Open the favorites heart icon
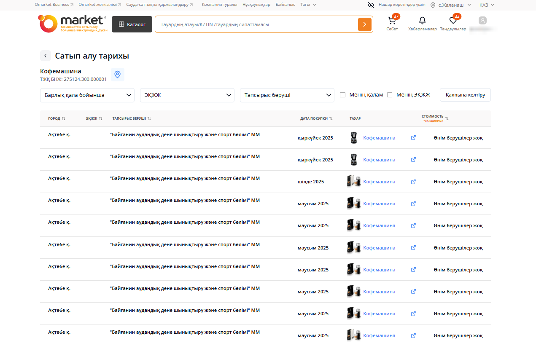The image size is (536, 346). [x=453, y=21]
